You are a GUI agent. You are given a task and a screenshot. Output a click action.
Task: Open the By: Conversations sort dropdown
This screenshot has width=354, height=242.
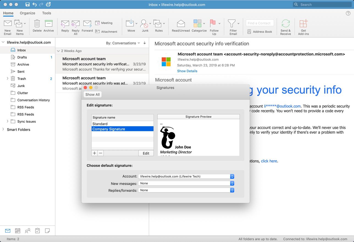pos(123,43)
